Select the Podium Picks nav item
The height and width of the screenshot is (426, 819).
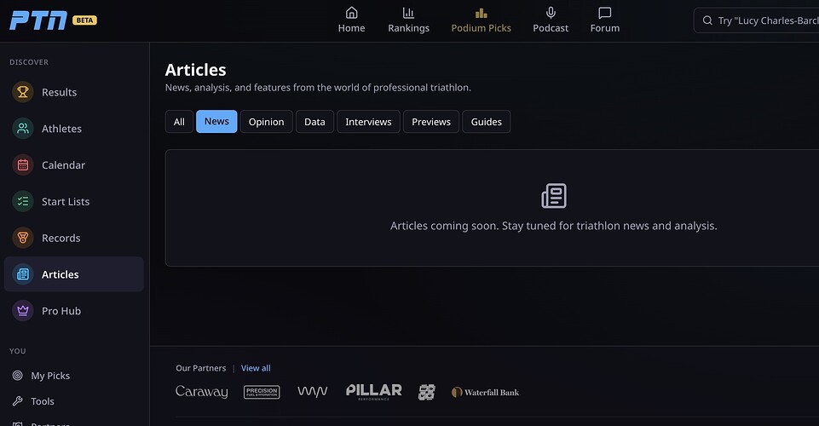point(481,20)
